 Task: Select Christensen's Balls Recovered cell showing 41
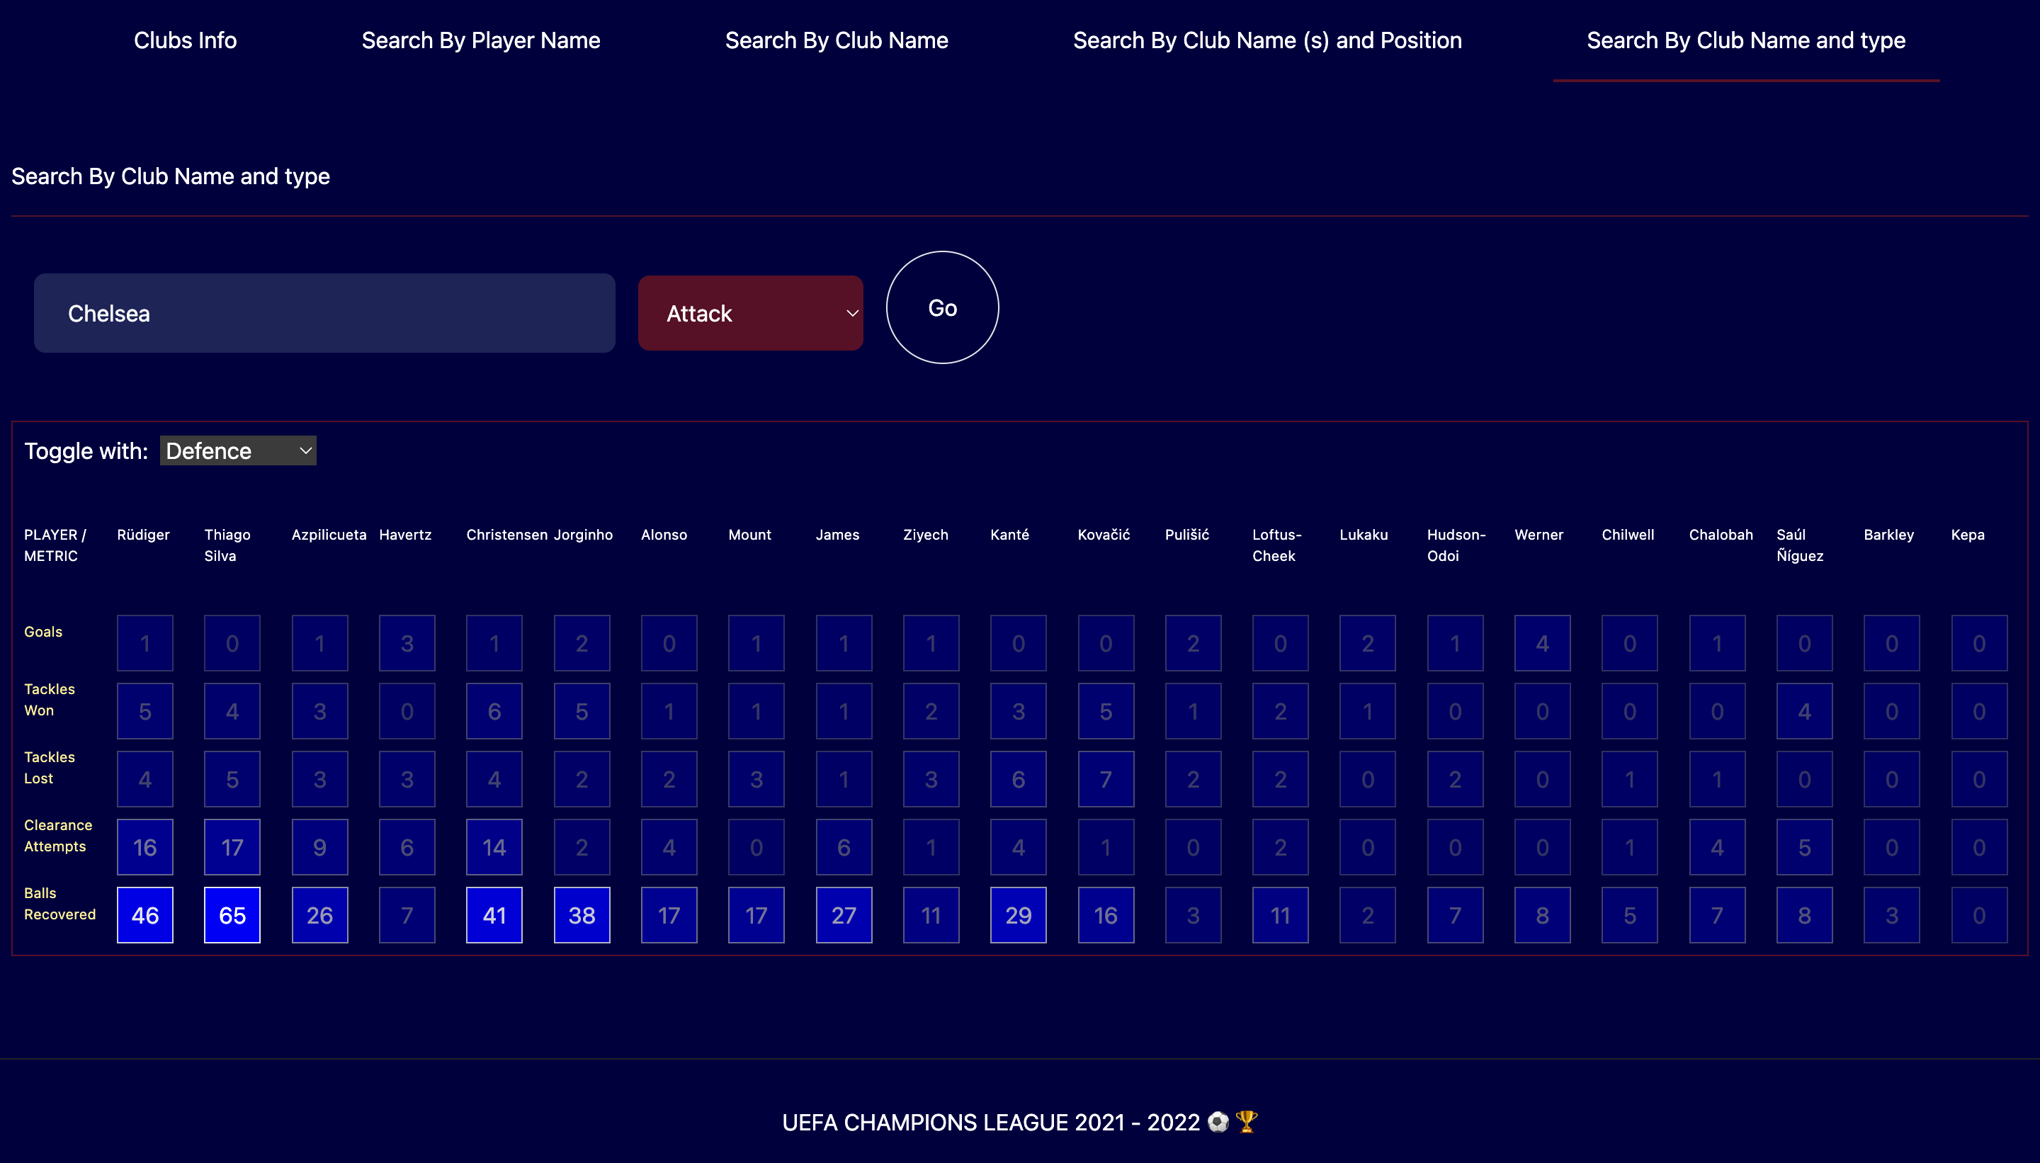coord(494,914)
